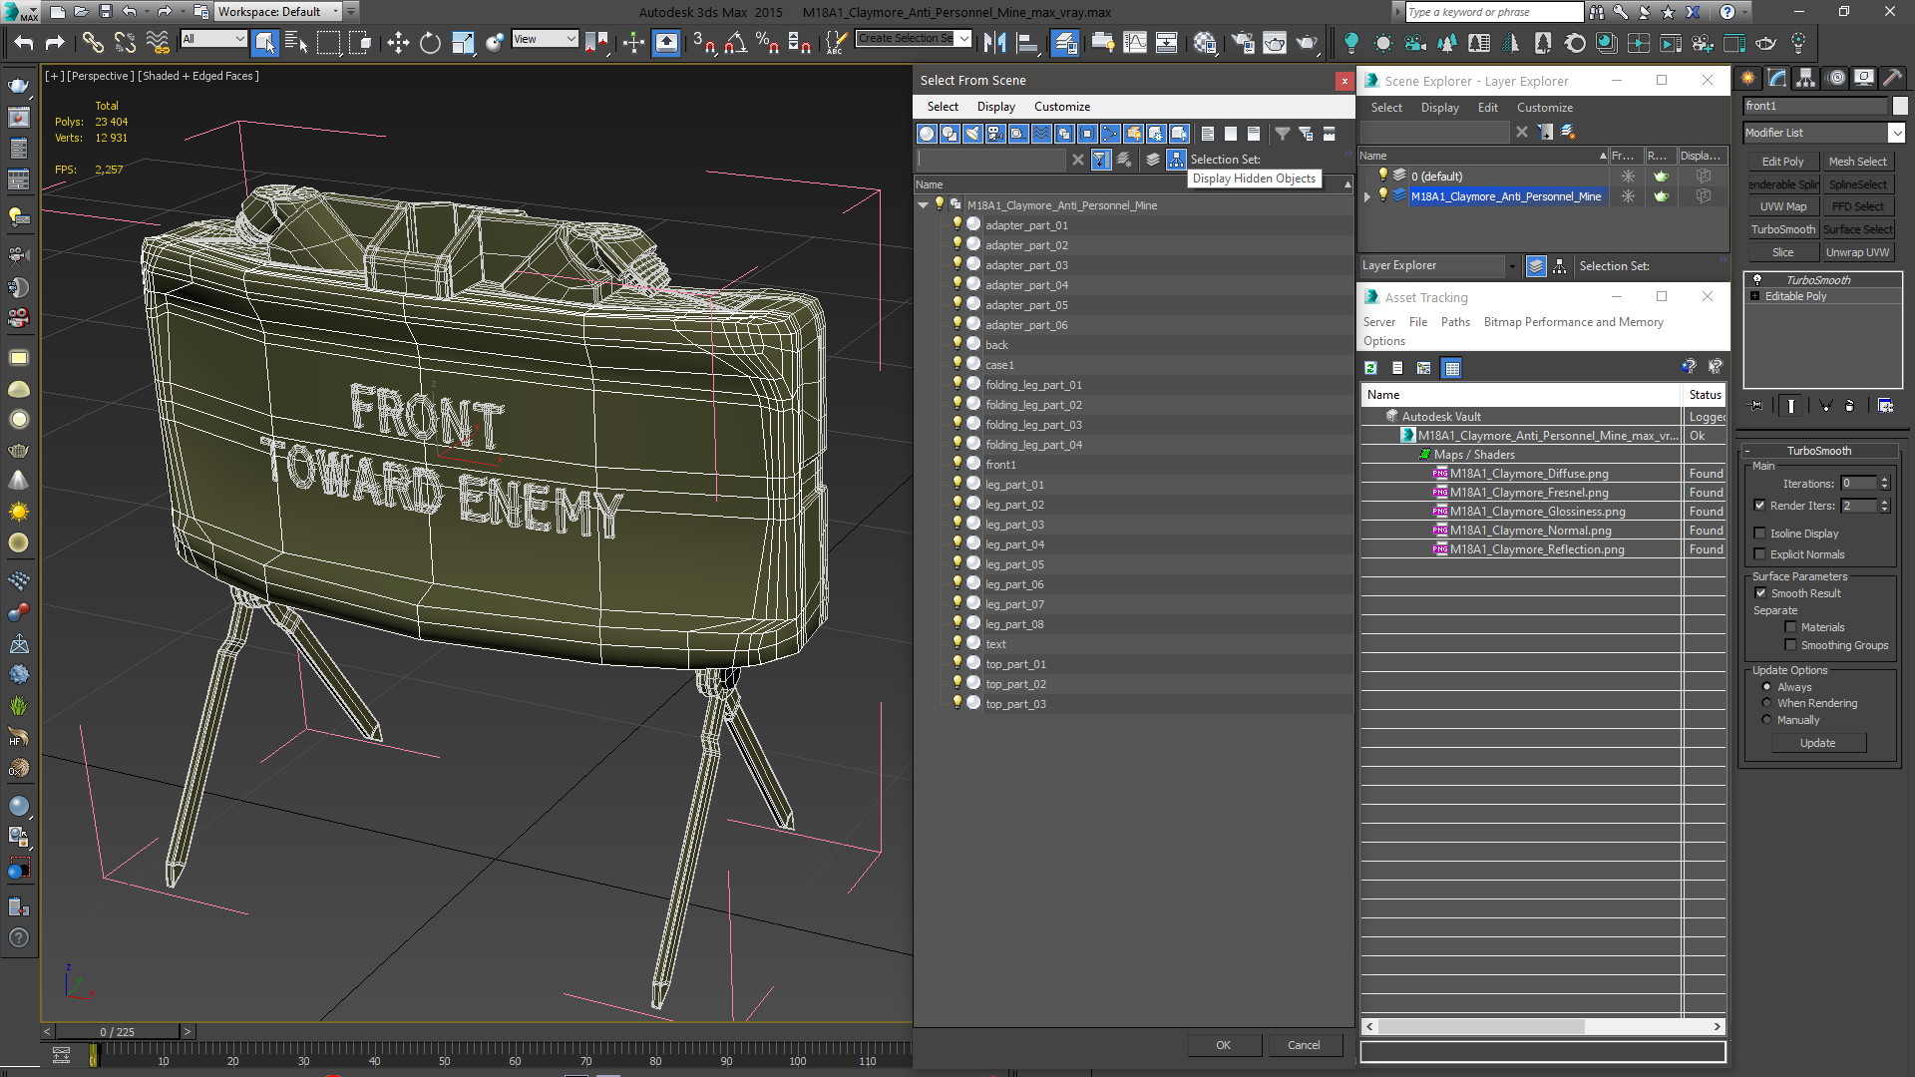Click the time slider 0 / 225
Screen dimensions: 1915x1077
(117, 1032)
